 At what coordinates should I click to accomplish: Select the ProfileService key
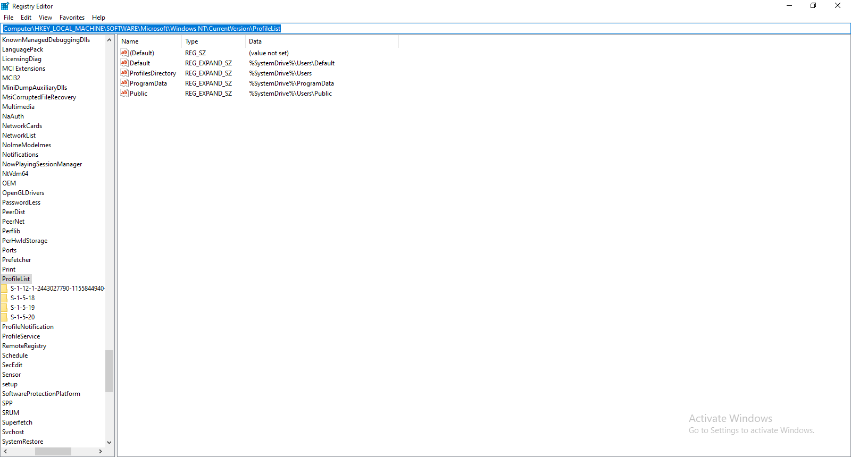point(21,336)
